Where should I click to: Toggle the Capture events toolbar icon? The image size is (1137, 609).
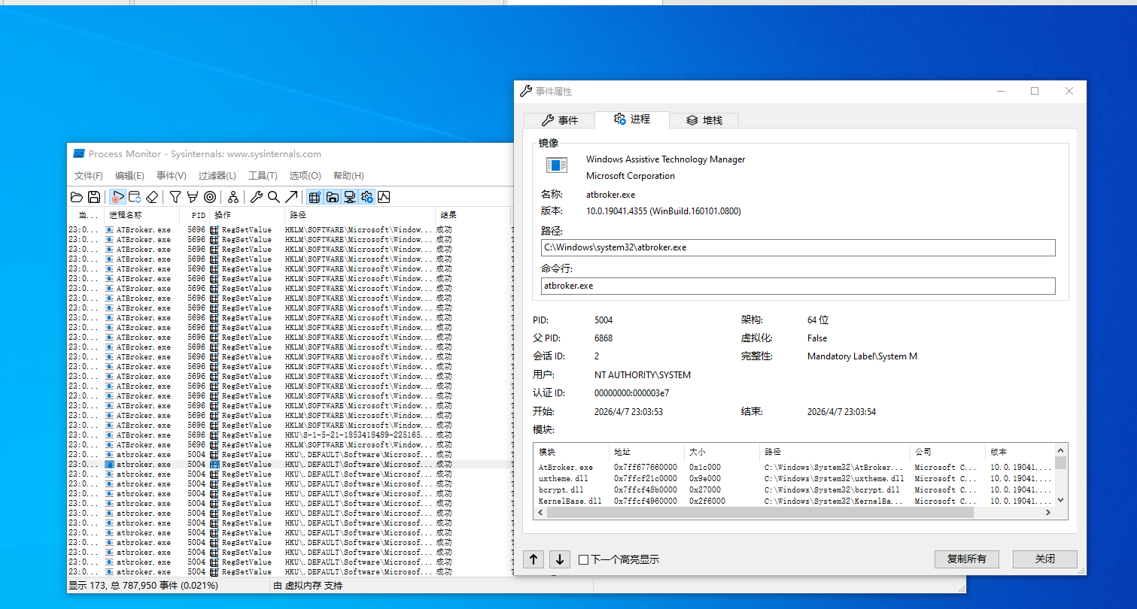pos(117,197)
